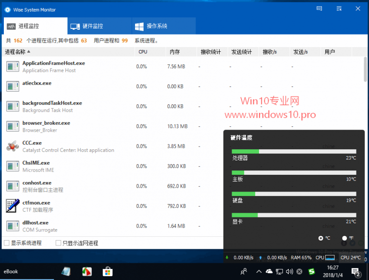Select the dllhost.exe process name
The image size is (369, 280).
(35, 222)
